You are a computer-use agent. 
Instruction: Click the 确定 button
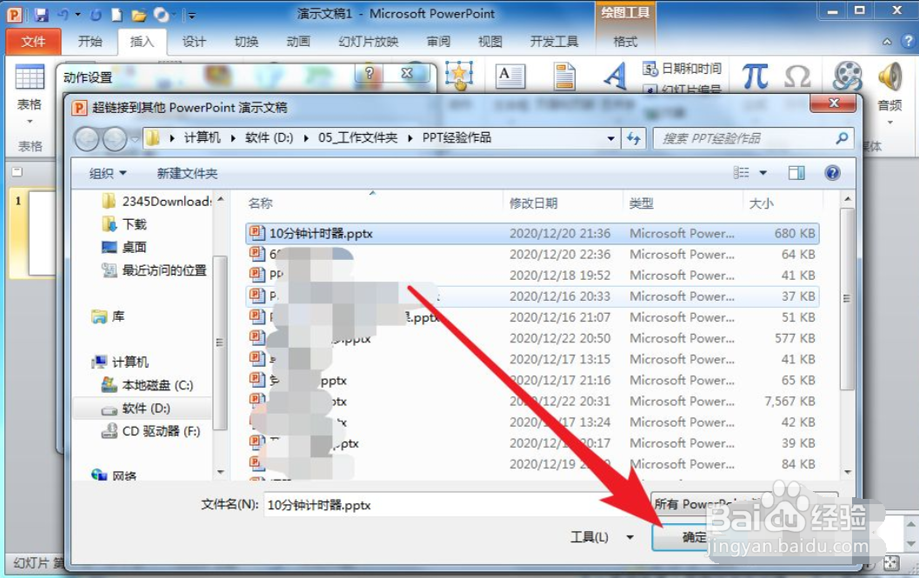(x=695, y=537)
